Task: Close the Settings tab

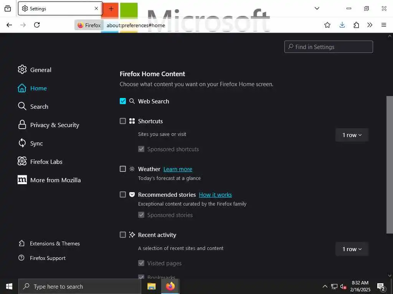Action: tap(96, 8)
